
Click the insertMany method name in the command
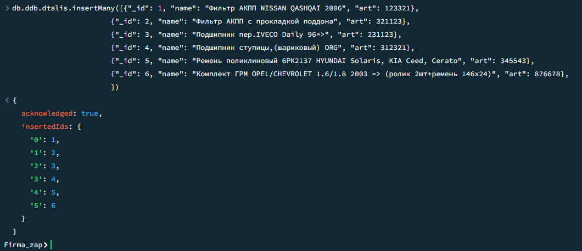pos(93,9)
